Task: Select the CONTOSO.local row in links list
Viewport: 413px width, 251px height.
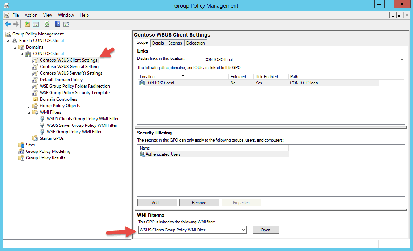Action: pyautogui.click(x=258, y=83)
